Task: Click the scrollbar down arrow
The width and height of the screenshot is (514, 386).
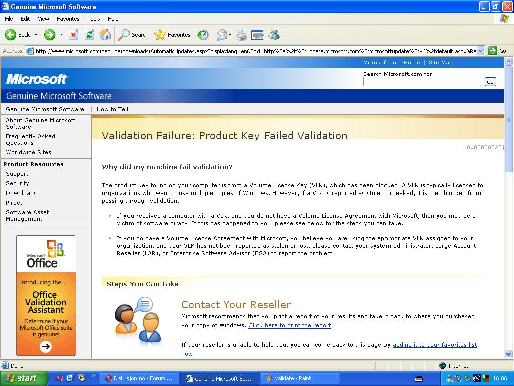Action: tap(509, 354)
